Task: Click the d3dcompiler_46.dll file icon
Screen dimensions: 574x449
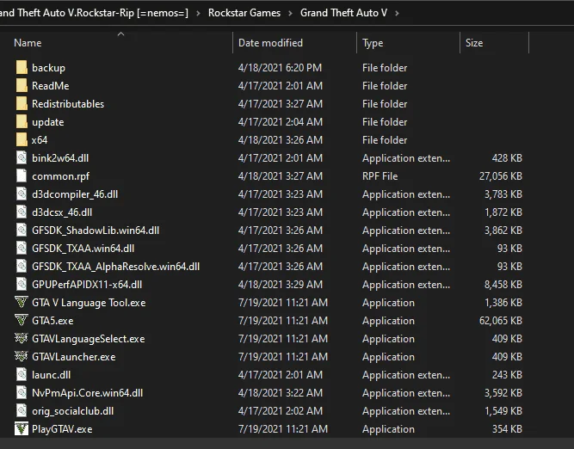Action: pos(22,194)
